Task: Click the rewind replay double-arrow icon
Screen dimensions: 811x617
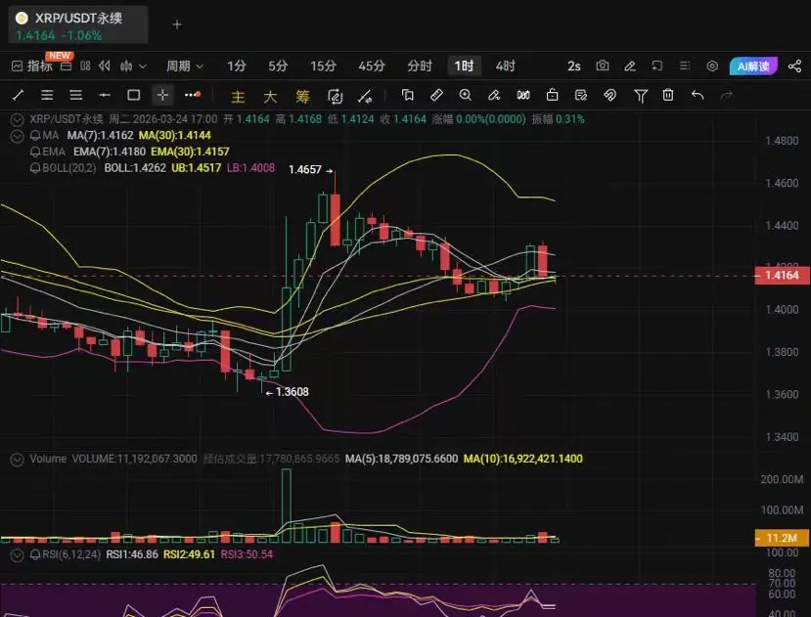Action: 105,66
